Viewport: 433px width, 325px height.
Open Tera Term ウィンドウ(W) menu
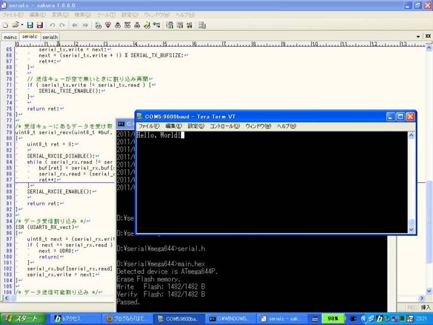pos(258,126)
